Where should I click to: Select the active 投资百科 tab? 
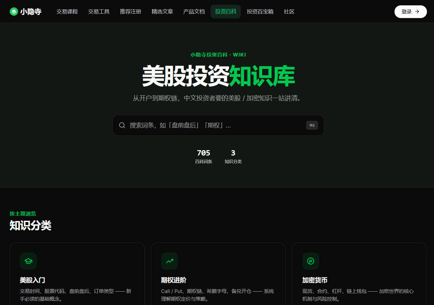pos(226,12)
